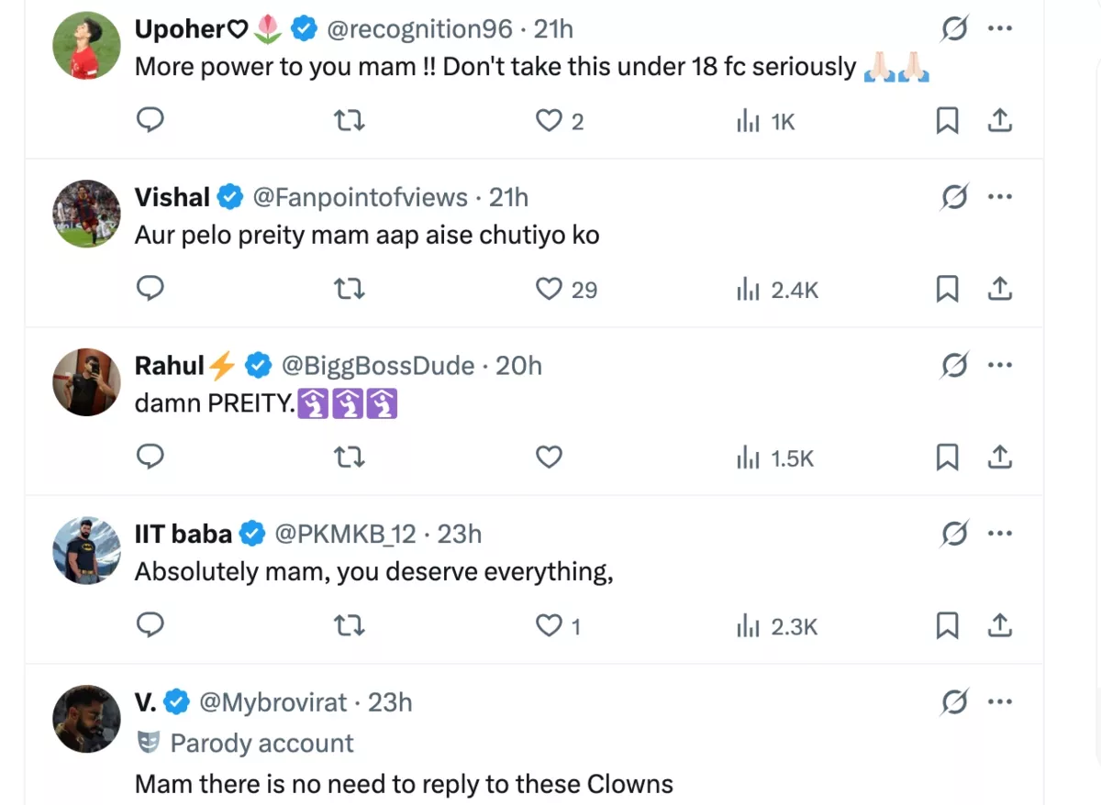Open @recognition96 profile handle
Screen dimensions: 1101x805
(419, 29)
